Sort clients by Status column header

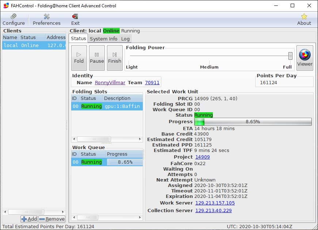(32, 38)
